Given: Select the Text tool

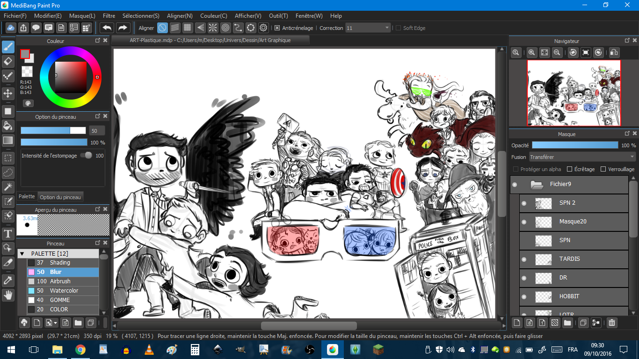Looking at the screenshot, I should 8,233.
